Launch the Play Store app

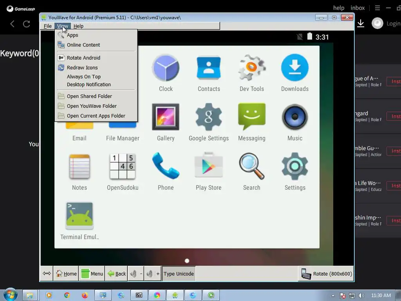(x=209, y=165)
